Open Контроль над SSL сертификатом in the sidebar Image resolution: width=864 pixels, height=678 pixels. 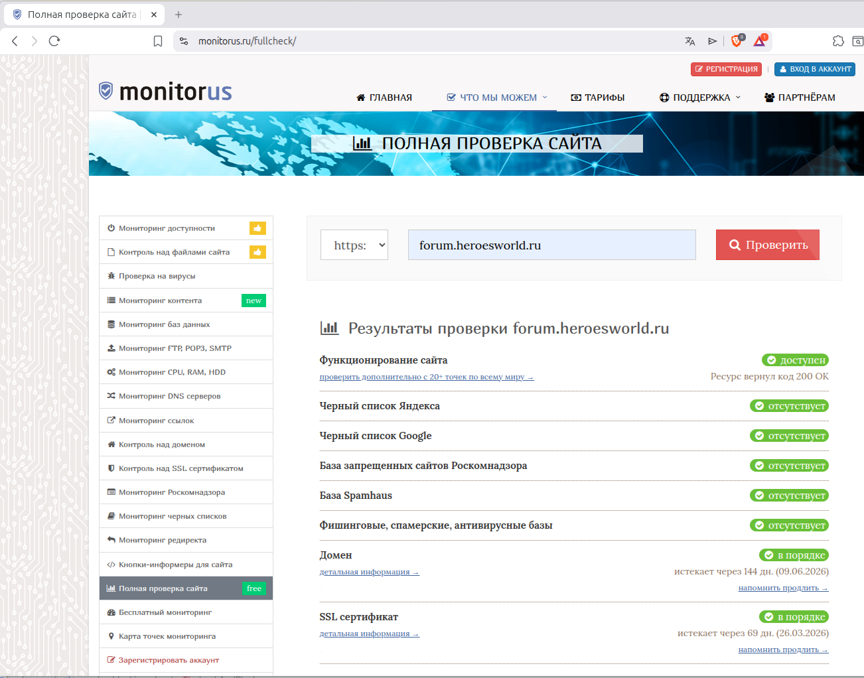coord(186,468)
